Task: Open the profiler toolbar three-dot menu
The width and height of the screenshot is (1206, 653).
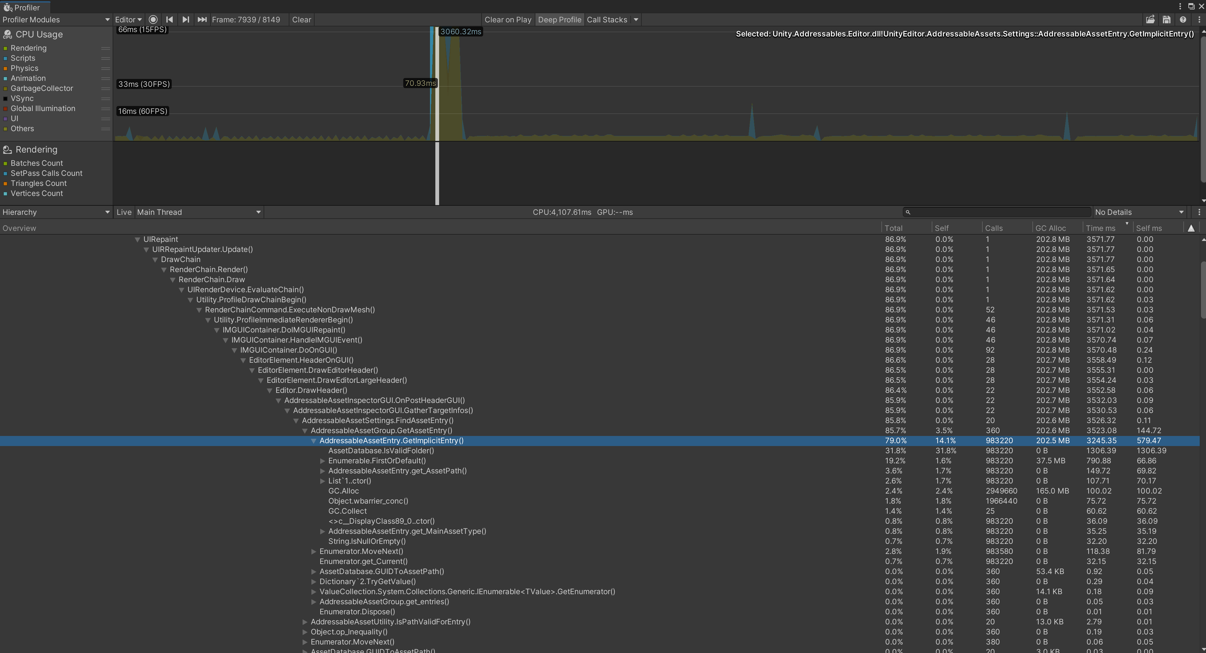Action: coord(1199,20)
